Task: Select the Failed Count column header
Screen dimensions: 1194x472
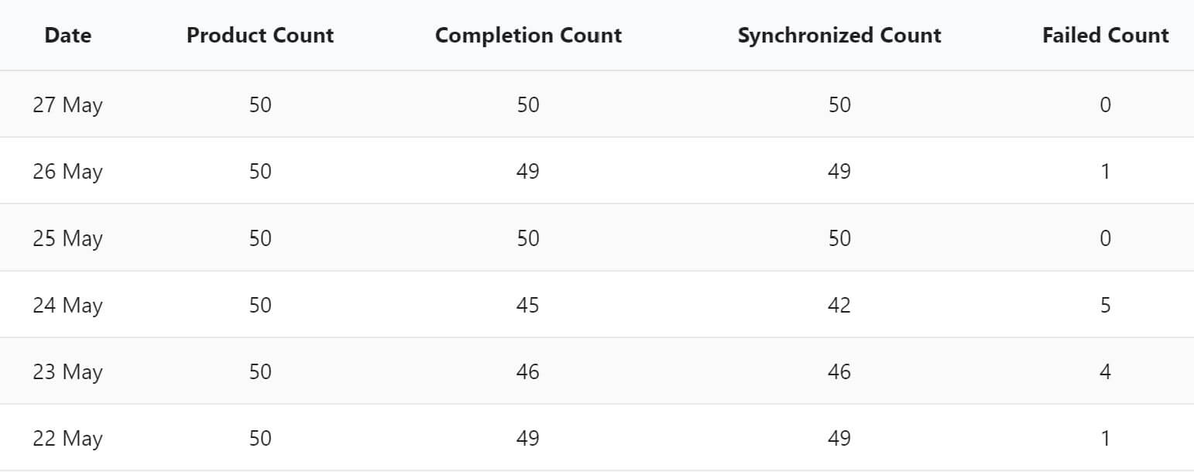Action: [1105, 36]
